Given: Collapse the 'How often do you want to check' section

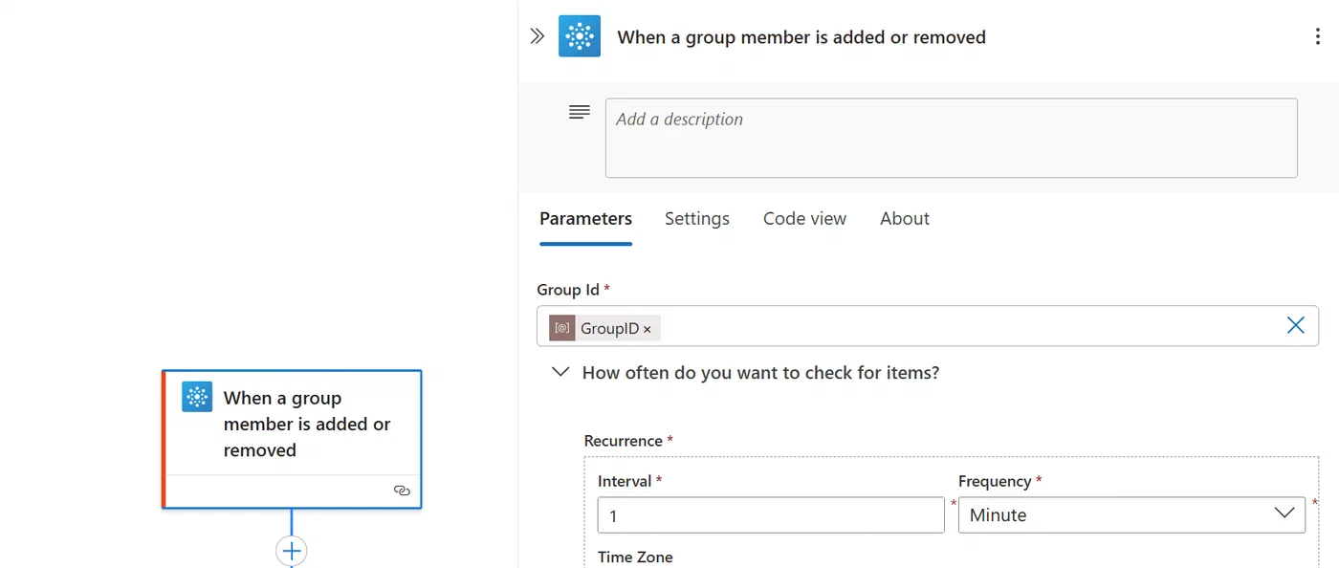Looking at the screenshot, I should [561, 372].
